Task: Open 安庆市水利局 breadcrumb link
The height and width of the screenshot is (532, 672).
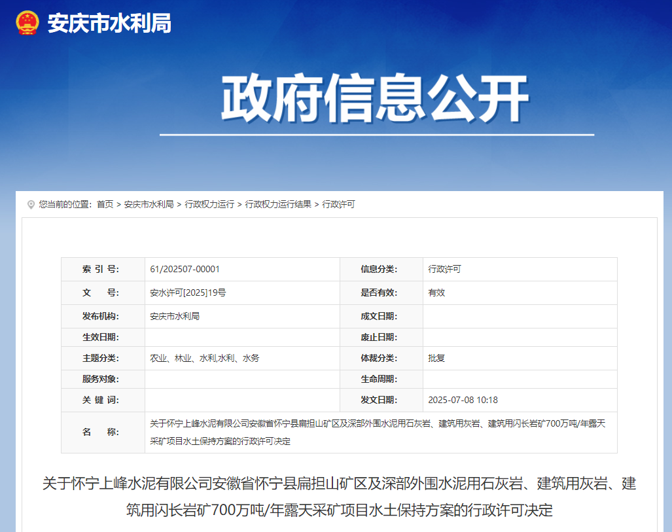Action: [149, 205]
